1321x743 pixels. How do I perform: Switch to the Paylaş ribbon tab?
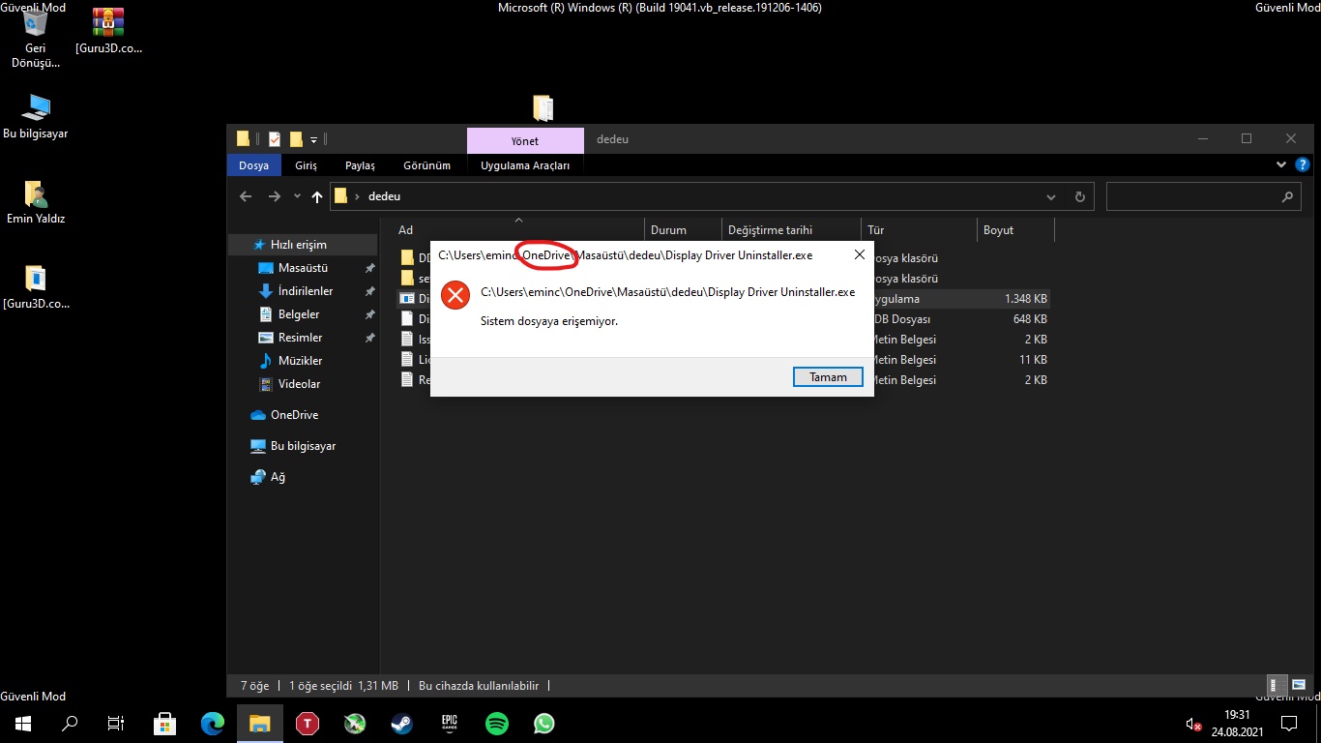click(x=360, y=165)
